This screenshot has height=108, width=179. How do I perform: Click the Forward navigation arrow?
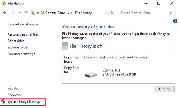coord(13,13)
